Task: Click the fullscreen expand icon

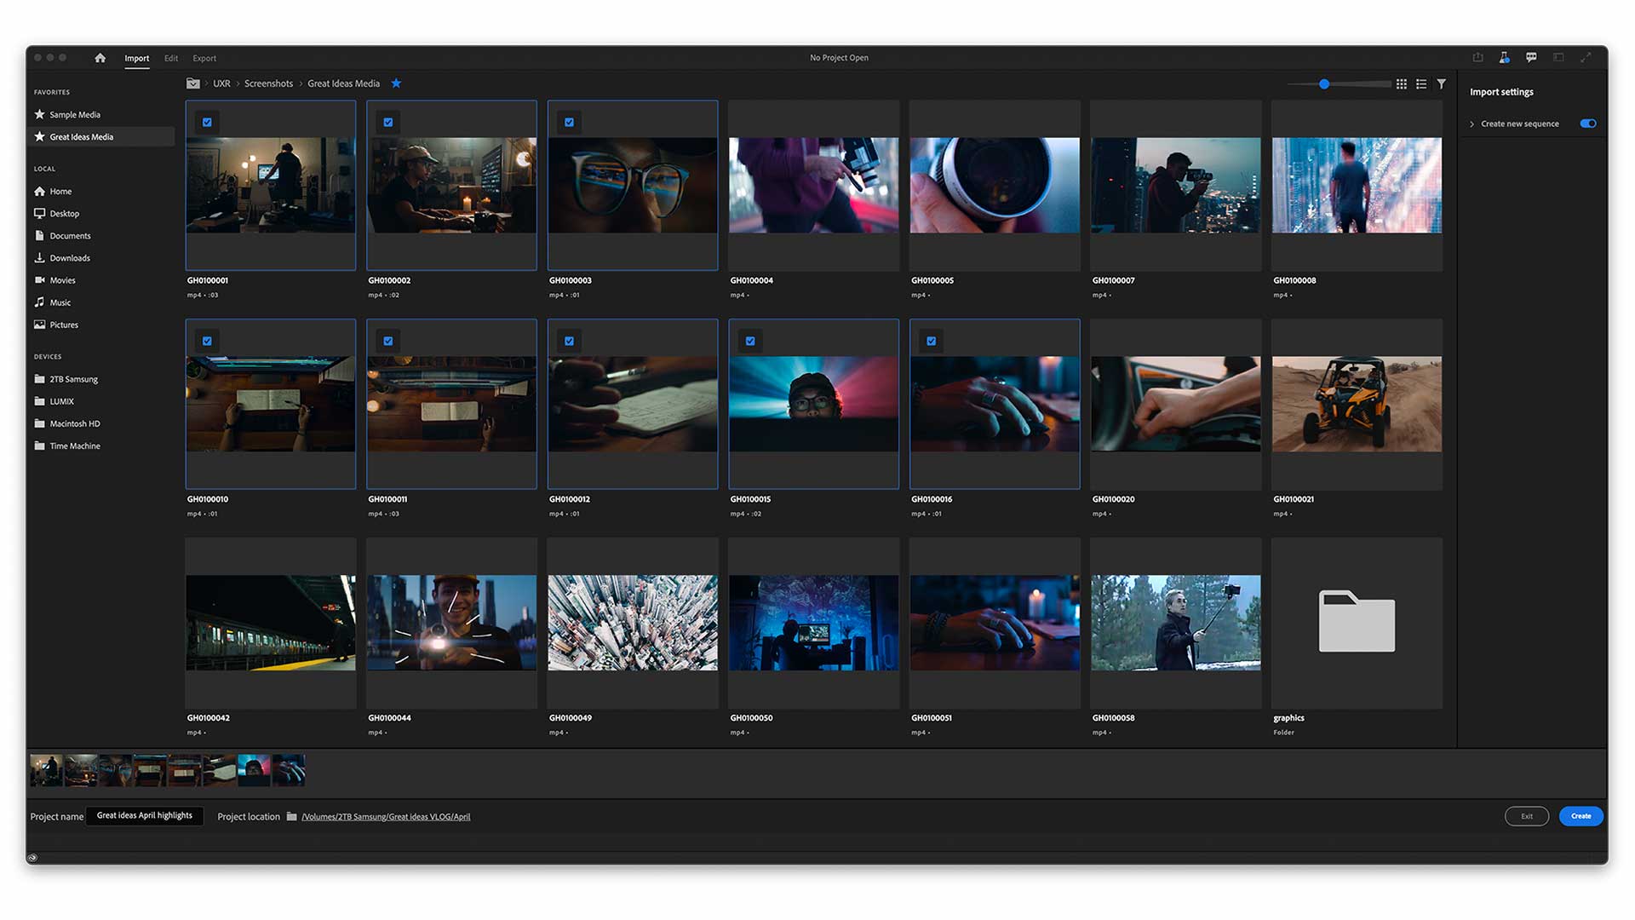Action: [1586, 57]
